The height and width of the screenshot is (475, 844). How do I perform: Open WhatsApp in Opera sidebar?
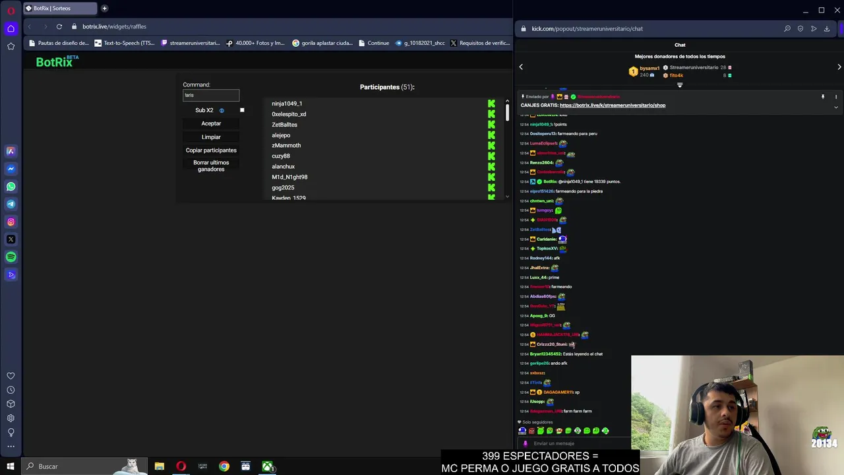[x=11, y=187]
